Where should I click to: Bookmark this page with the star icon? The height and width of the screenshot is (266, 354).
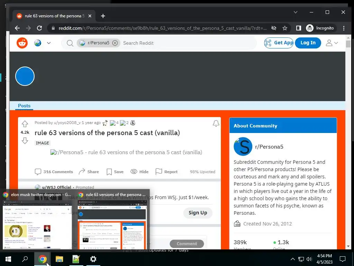[x=285, y=28]
